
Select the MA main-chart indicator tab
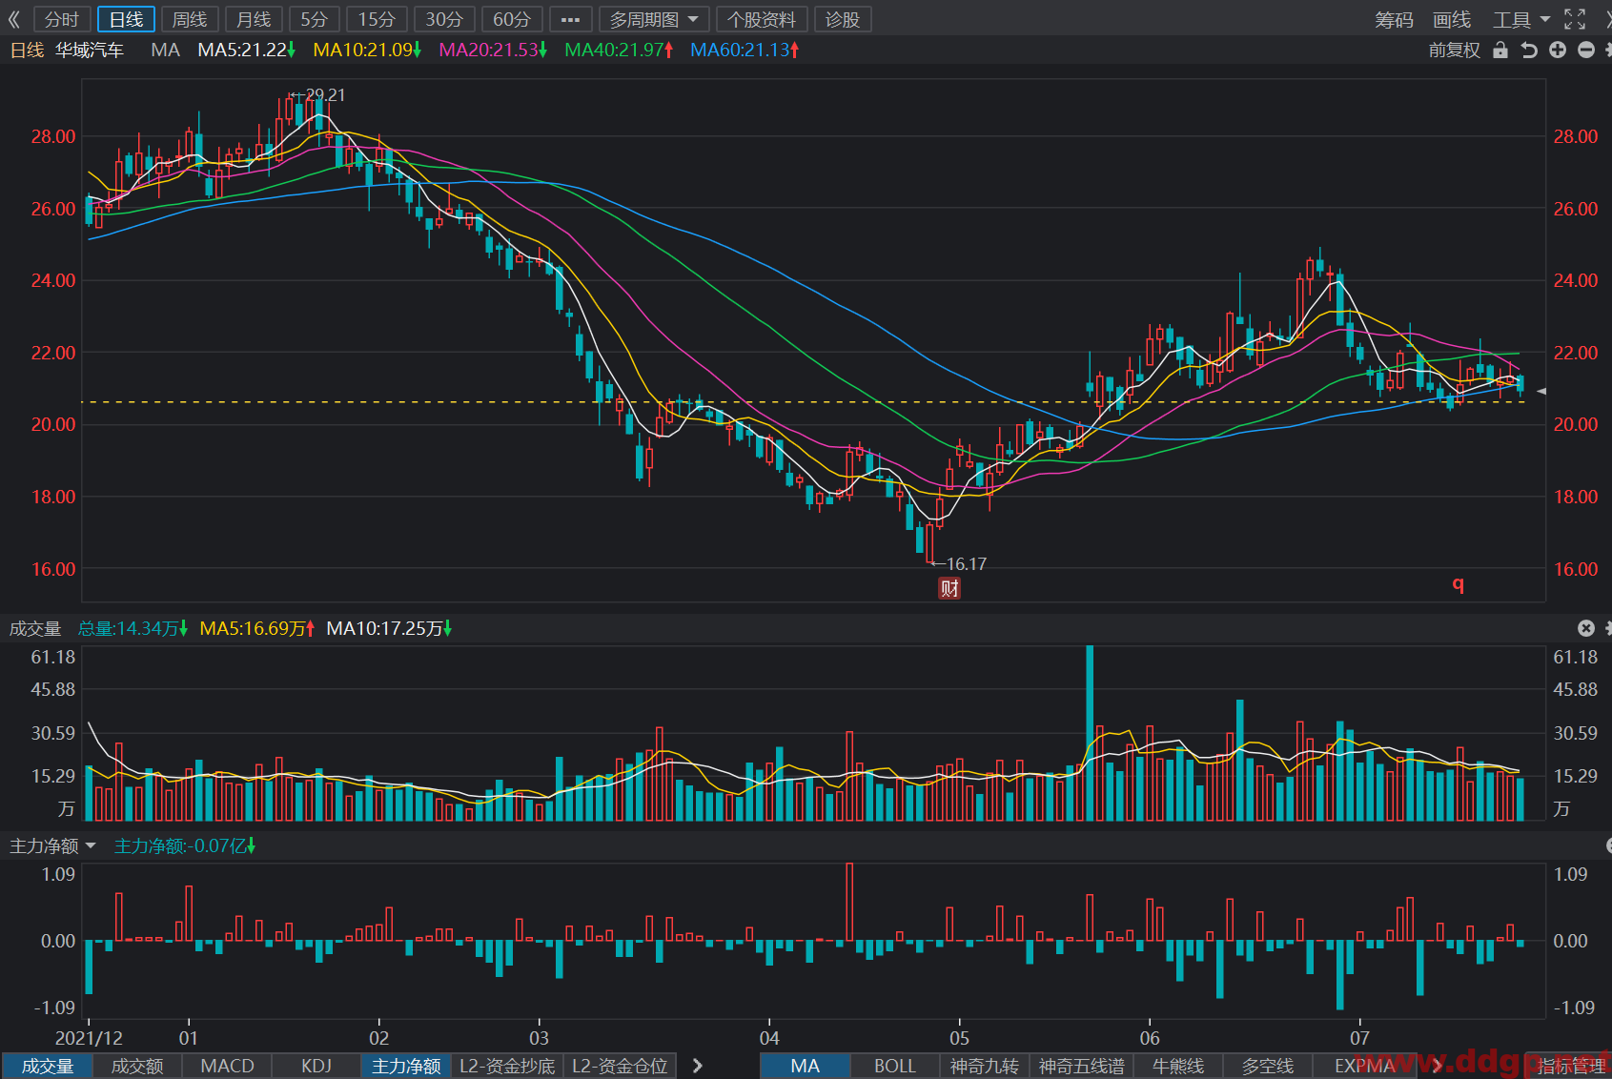coord(805,1066)
